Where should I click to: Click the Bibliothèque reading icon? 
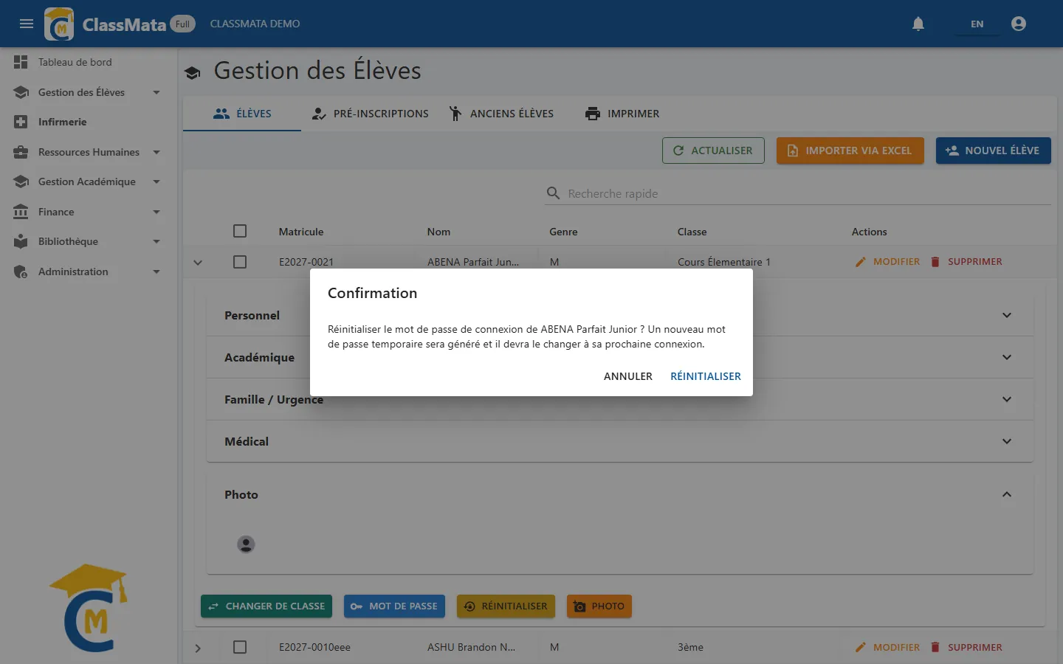click(x=21, y=241)
